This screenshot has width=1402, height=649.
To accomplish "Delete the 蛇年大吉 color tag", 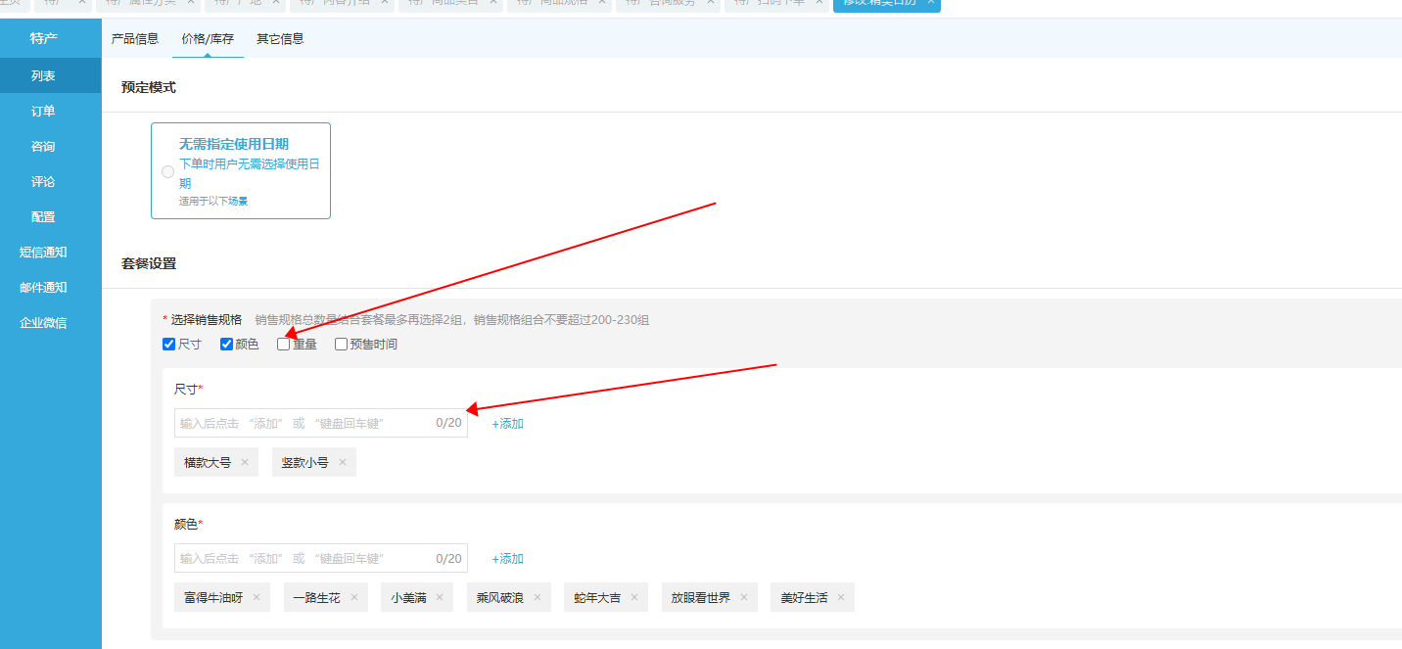I will coord(634,597).
